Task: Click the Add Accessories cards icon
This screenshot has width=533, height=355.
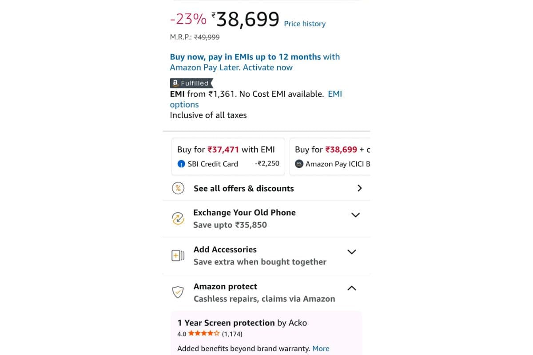Action: coord(178,255)
